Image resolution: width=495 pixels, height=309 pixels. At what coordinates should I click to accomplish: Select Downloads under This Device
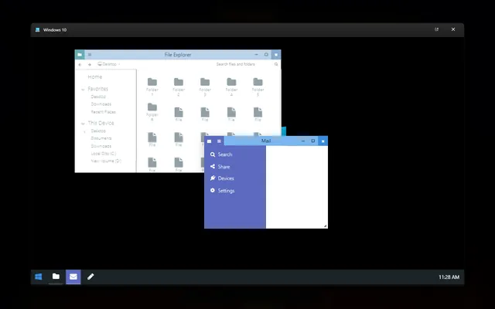point(101,146)
